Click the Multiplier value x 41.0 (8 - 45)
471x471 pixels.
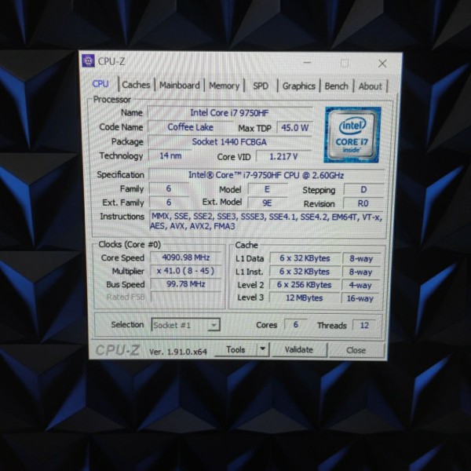185,271
